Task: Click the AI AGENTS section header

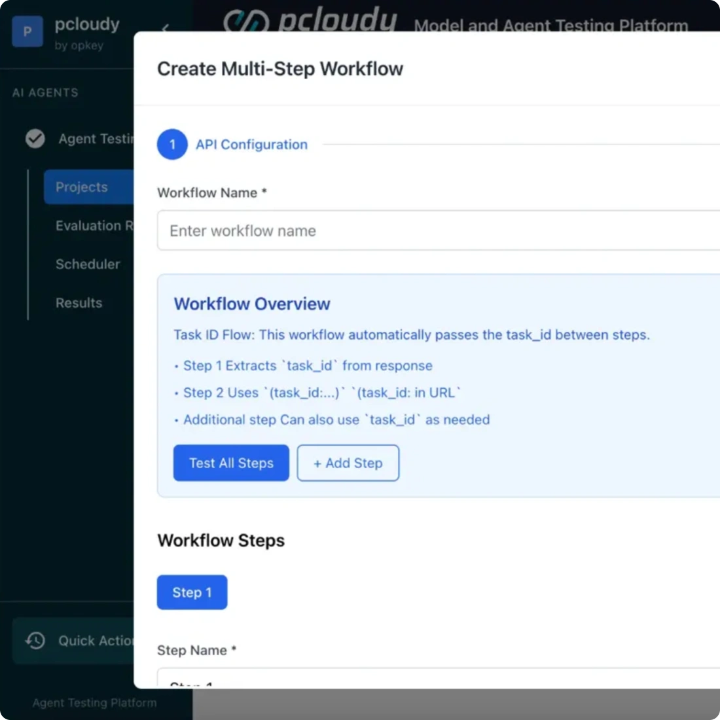Action: (45, 93)
